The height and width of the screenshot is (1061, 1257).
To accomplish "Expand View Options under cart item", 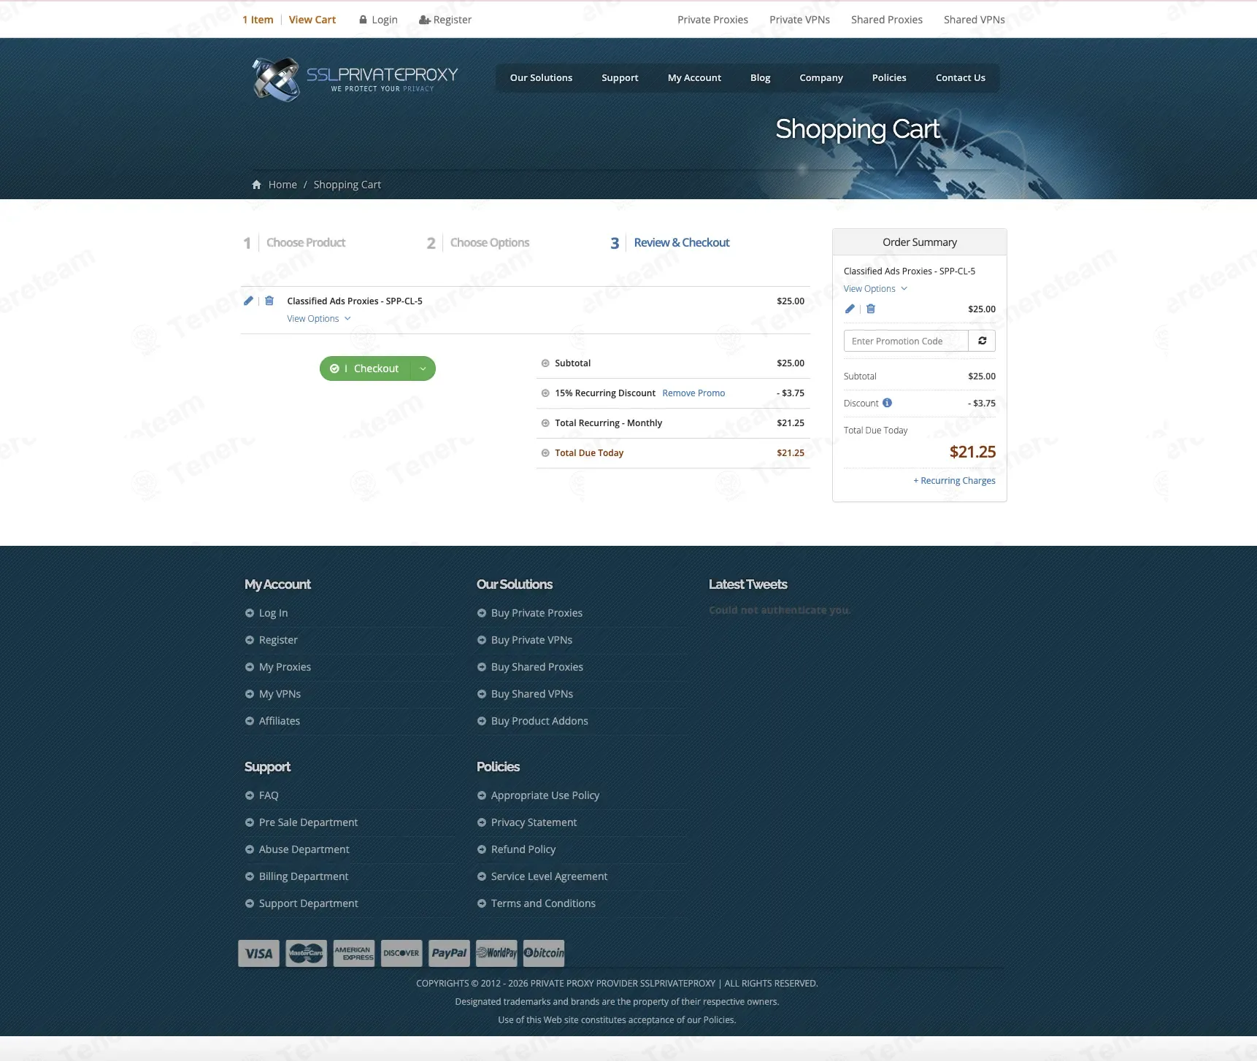I will [x=319, y=319].
